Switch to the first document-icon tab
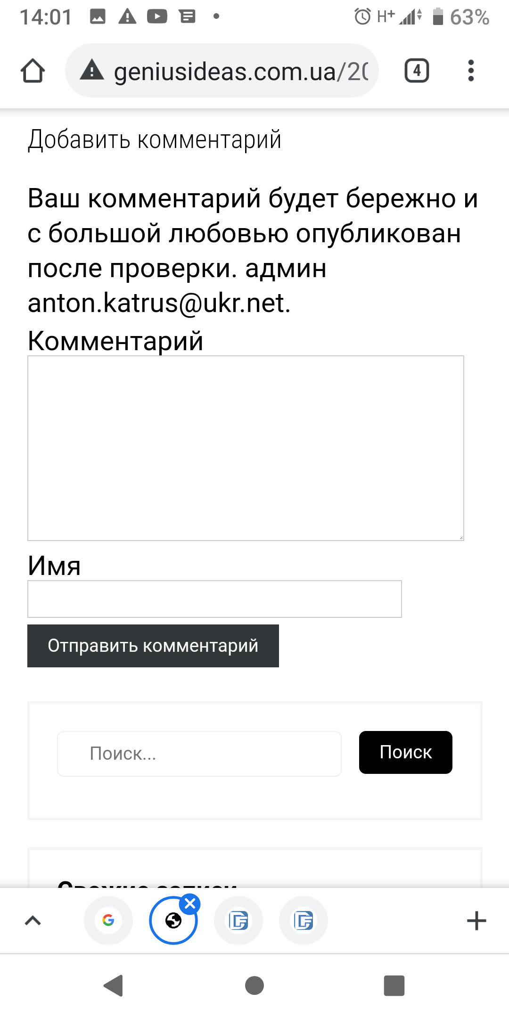Image resolution: width=509 pixels, height=1018 pixels. click(x=238, y=920)
